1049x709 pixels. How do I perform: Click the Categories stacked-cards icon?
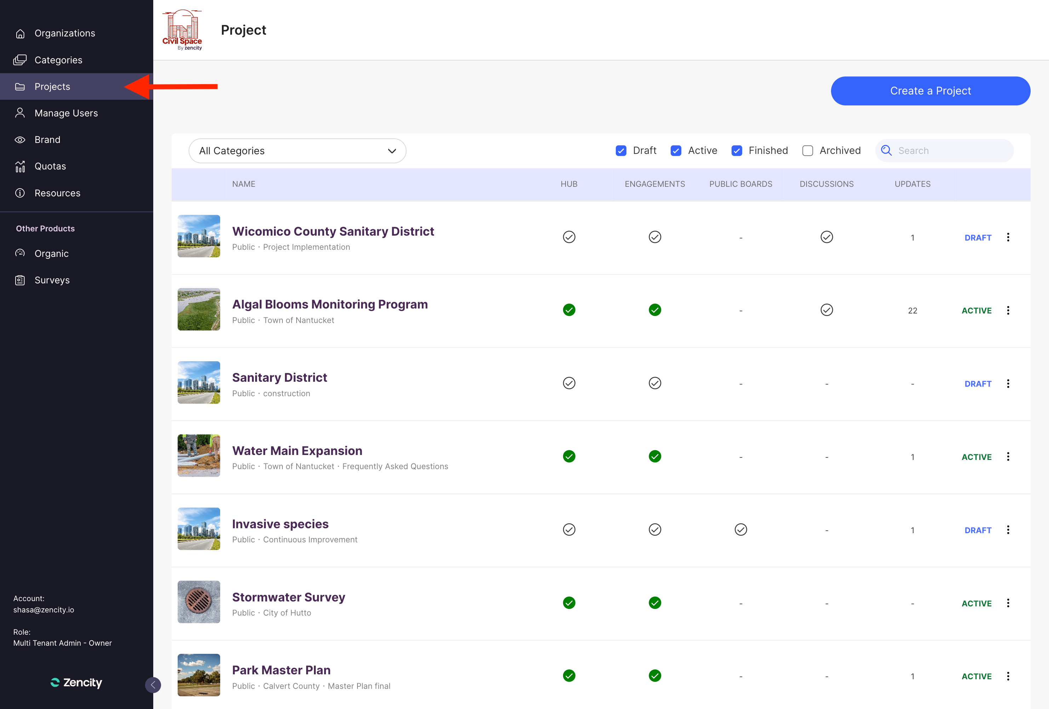pos(20,60)
